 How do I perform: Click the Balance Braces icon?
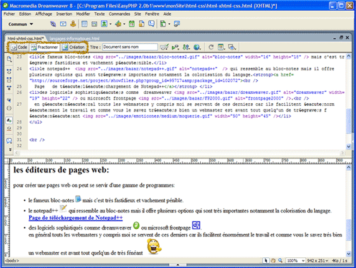point(9,108)
